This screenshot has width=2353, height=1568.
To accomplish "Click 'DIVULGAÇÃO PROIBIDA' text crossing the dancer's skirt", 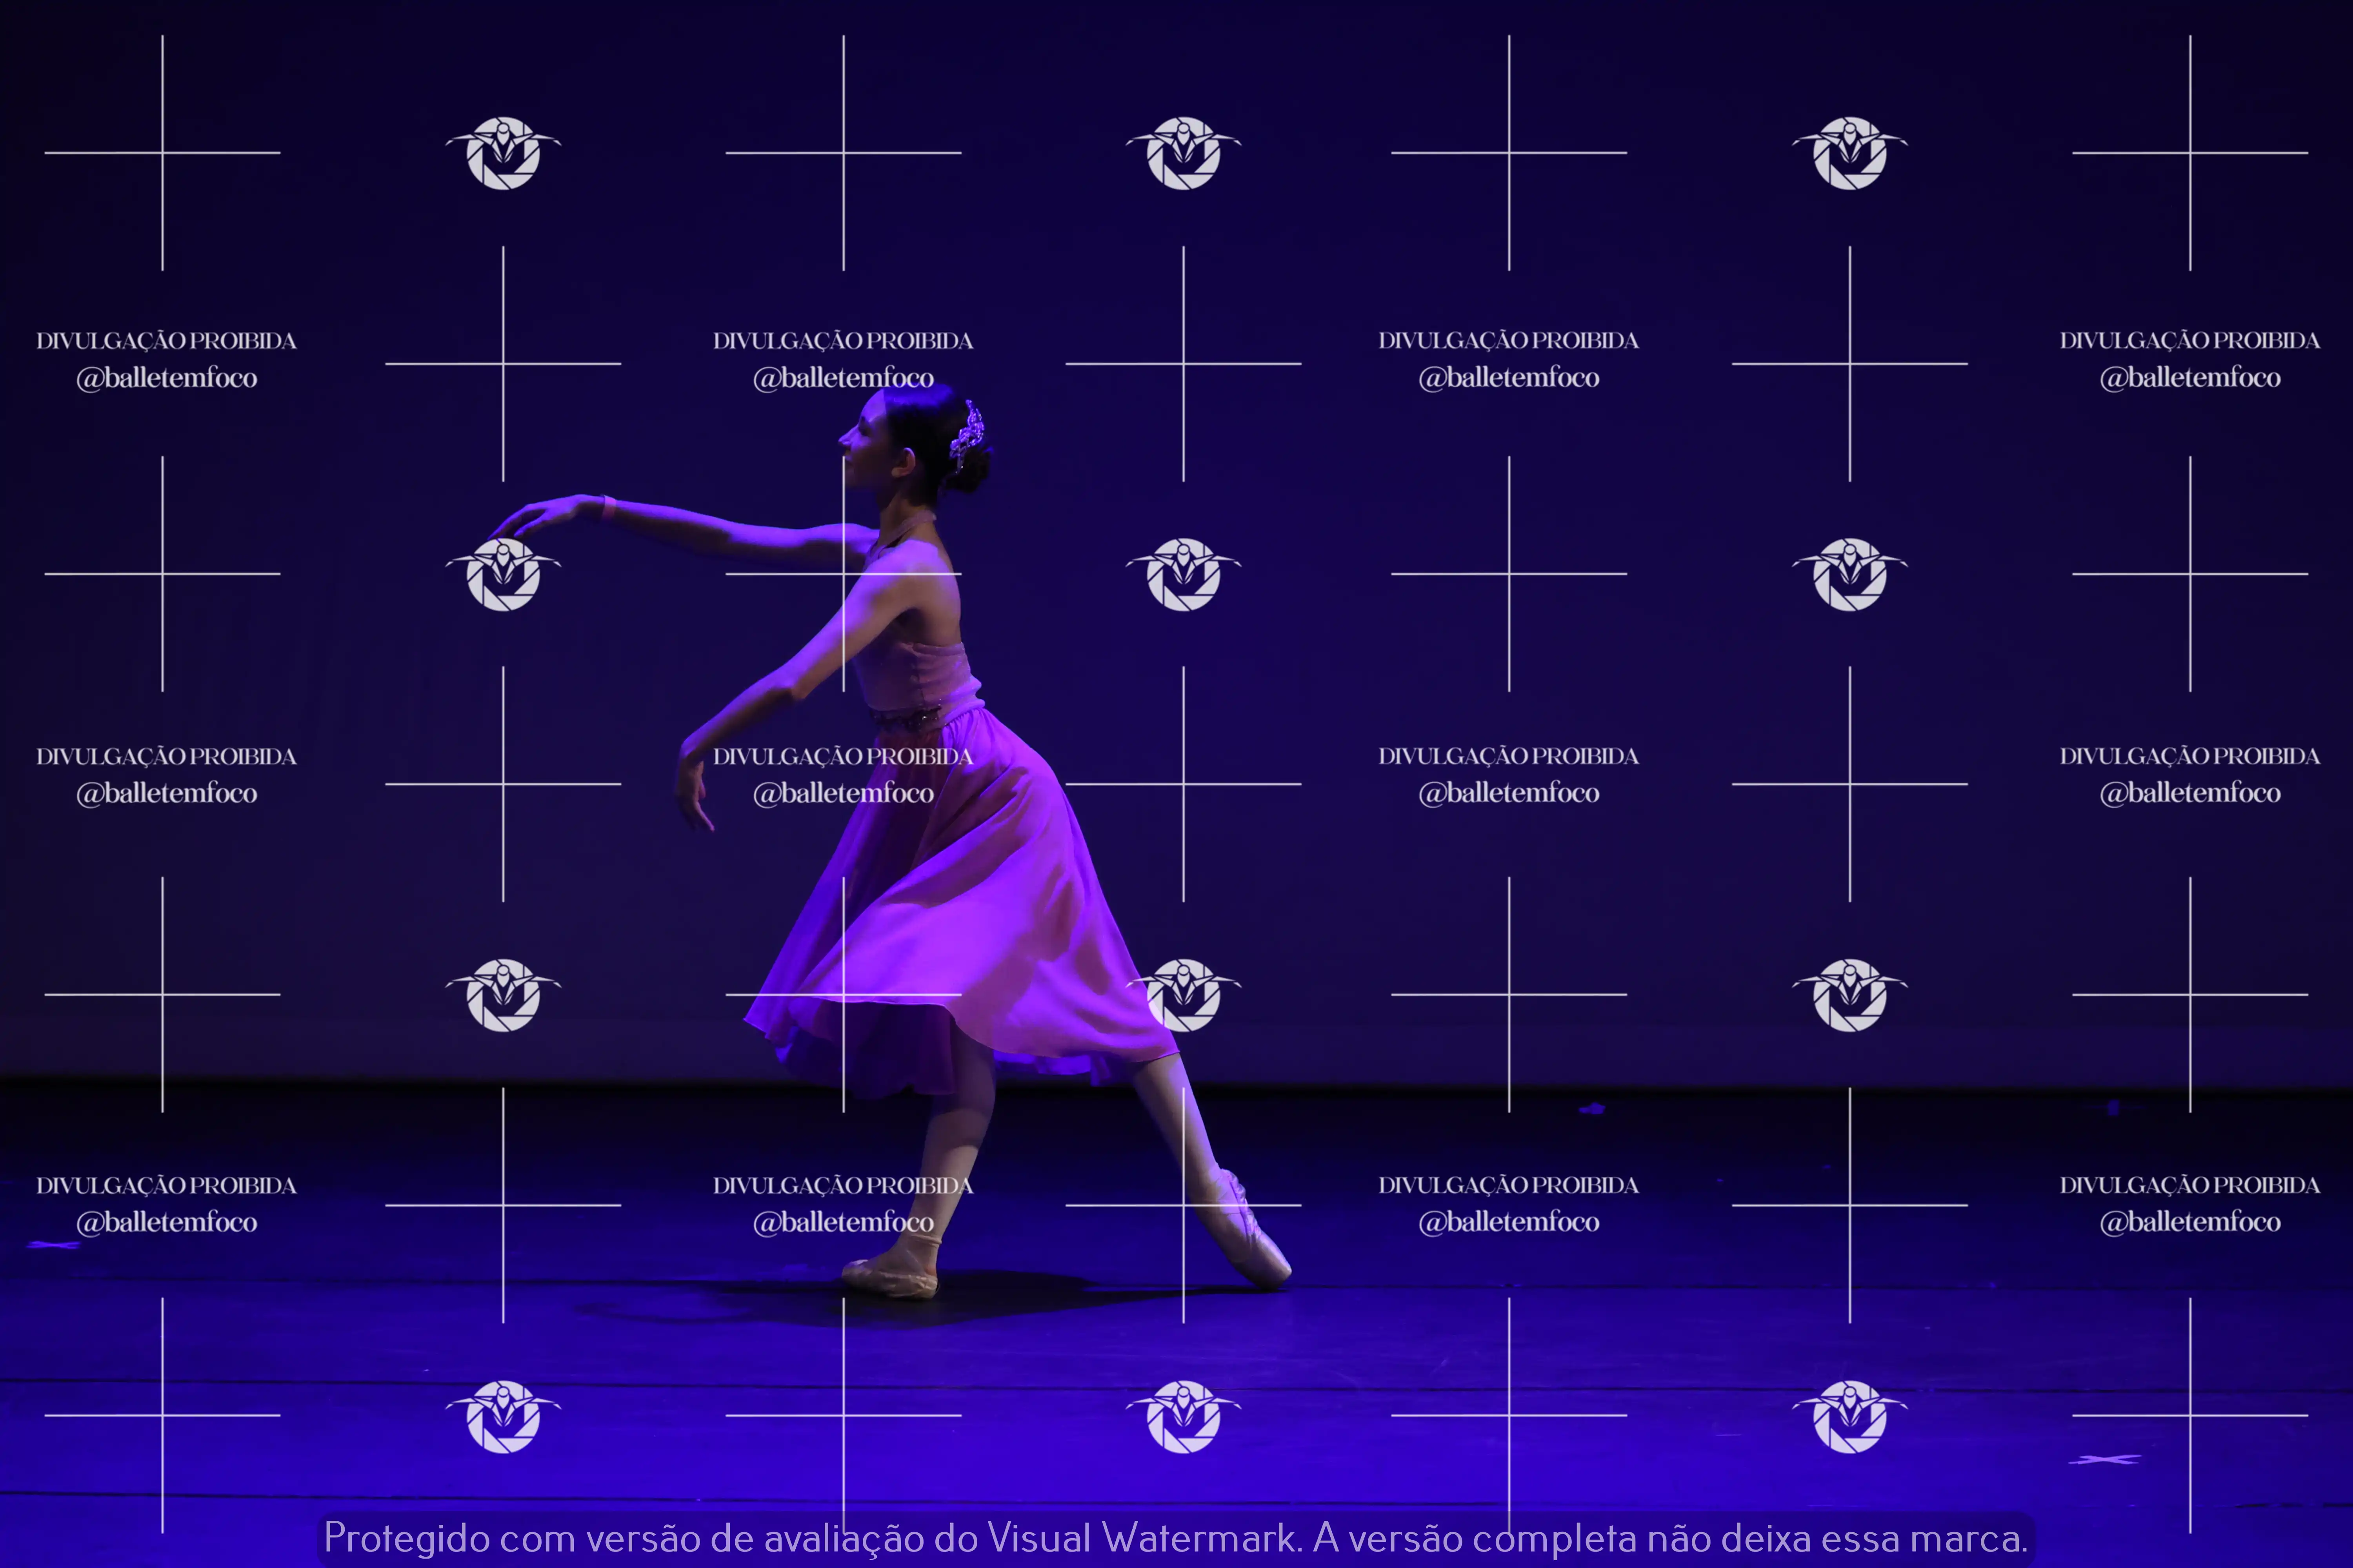I will pyautogui.click(x=844, y=757).
